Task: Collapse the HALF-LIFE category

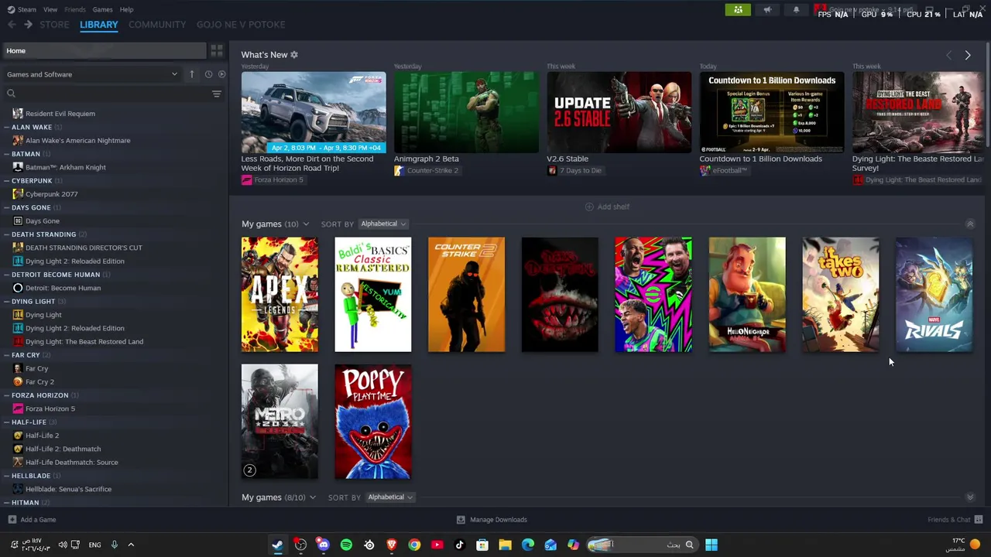Action: tap(6, 422)
